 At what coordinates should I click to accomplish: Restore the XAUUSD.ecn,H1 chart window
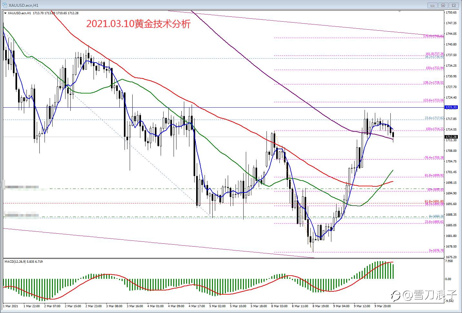[443, 5]
